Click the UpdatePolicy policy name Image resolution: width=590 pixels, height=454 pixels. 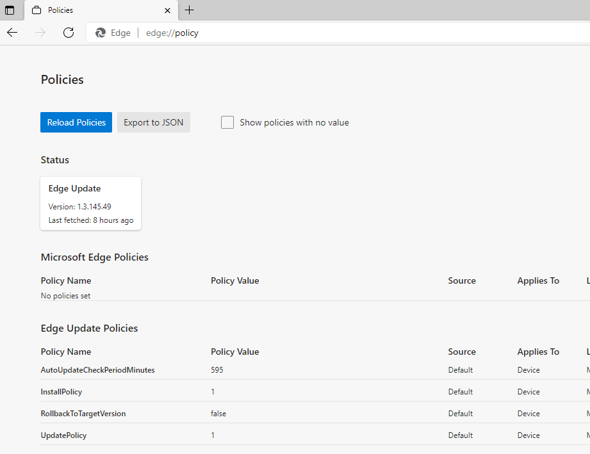click(x=63, y=435)
